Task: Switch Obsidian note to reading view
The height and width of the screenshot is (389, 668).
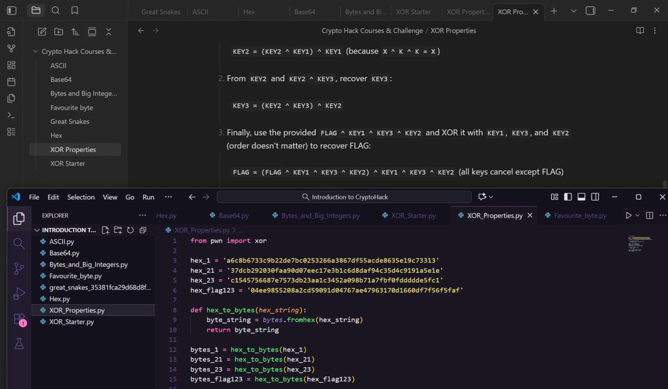Action: (x=640, y=31)
